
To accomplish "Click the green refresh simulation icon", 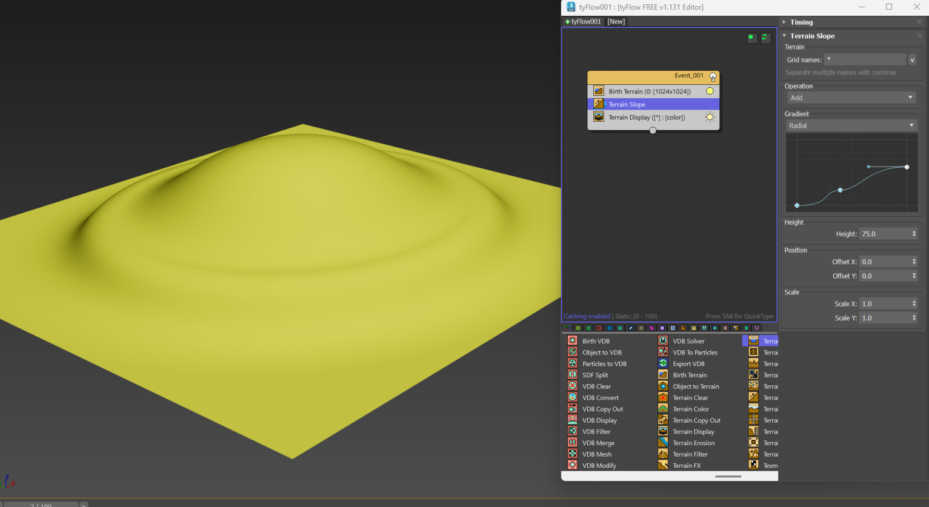I will [x=765, y=38].
